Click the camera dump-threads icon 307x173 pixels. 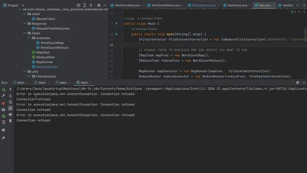(x=3, y=110)
